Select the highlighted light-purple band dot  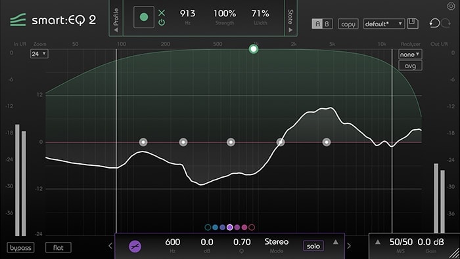[x=230, y=227]
